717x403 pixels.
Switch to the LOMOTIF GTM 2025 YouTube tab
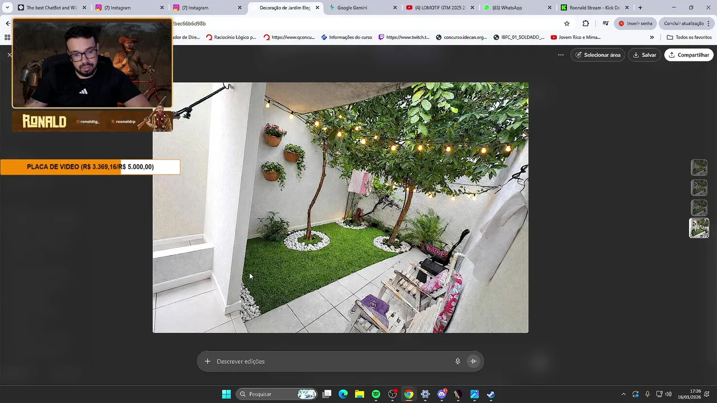coord(439,8)
